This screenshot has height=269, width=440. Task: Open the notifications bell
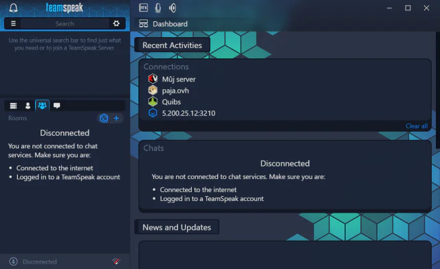pyautogui.click(x=13, y=8)
